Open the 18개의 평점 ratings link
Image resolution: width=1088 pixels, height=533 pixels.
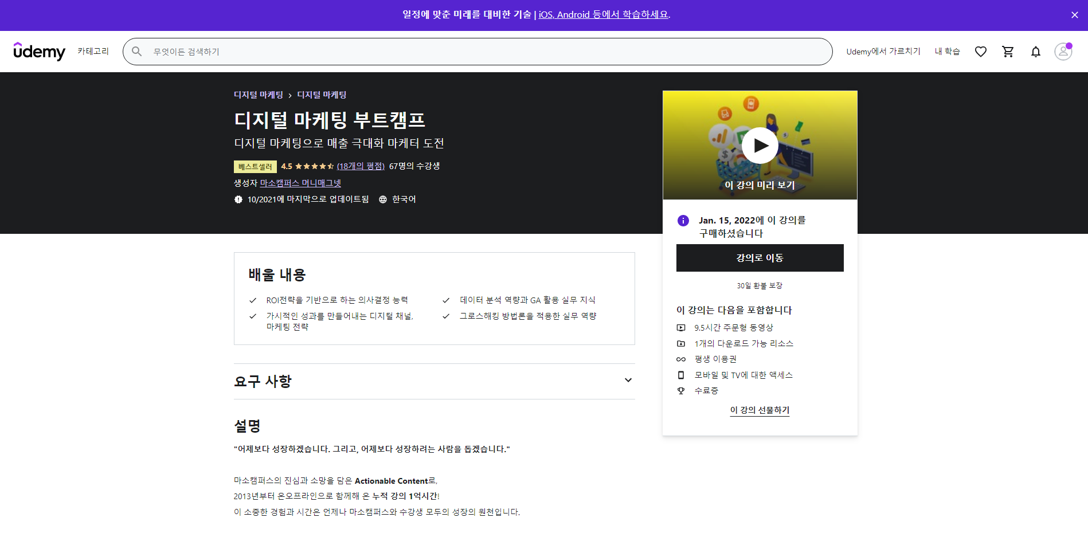click(x=361, y=166)
